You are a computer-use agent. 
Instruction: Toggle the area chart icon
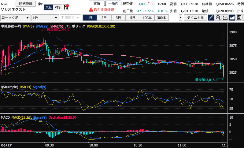[232, 18]
